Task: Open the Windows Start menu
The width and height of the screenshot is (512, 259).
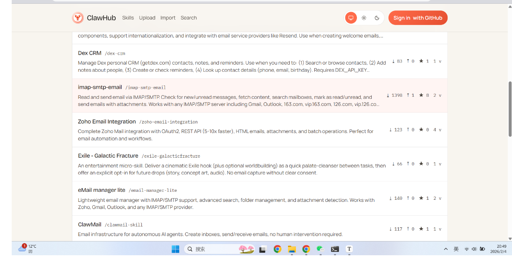Action: (176, 249)
